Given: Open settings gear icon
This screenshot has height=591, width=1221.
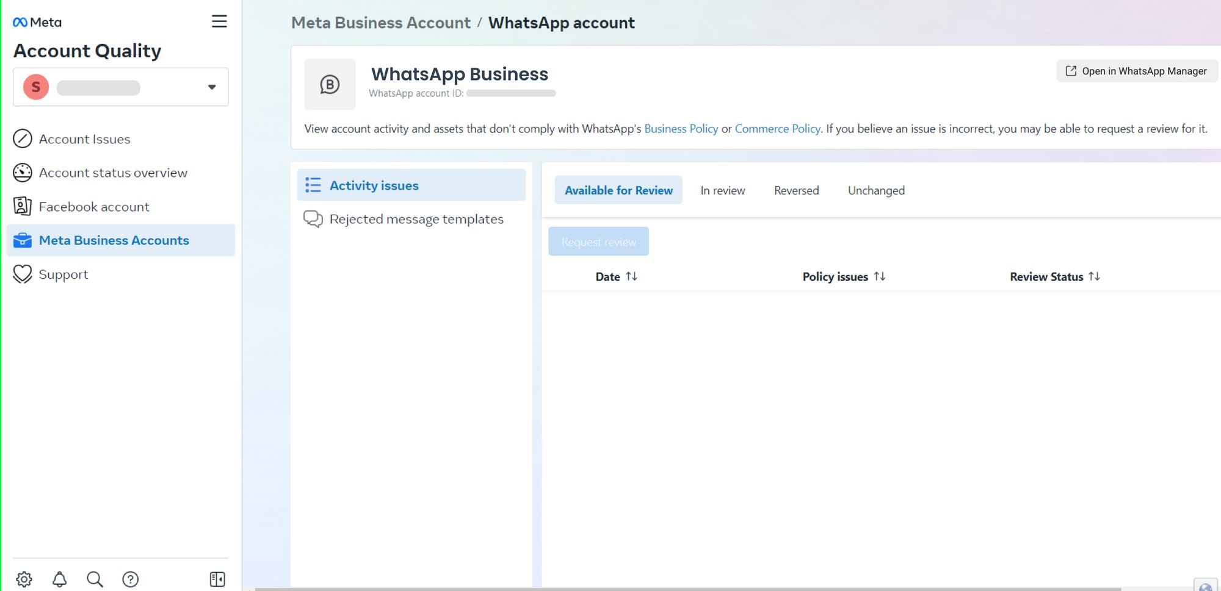Looking at the screenshot, I should [24, 579].
